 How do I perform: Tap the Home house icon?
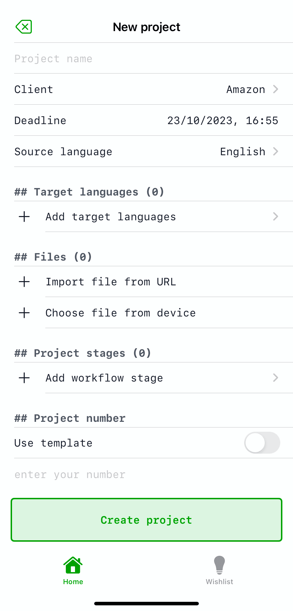point(73,565)
